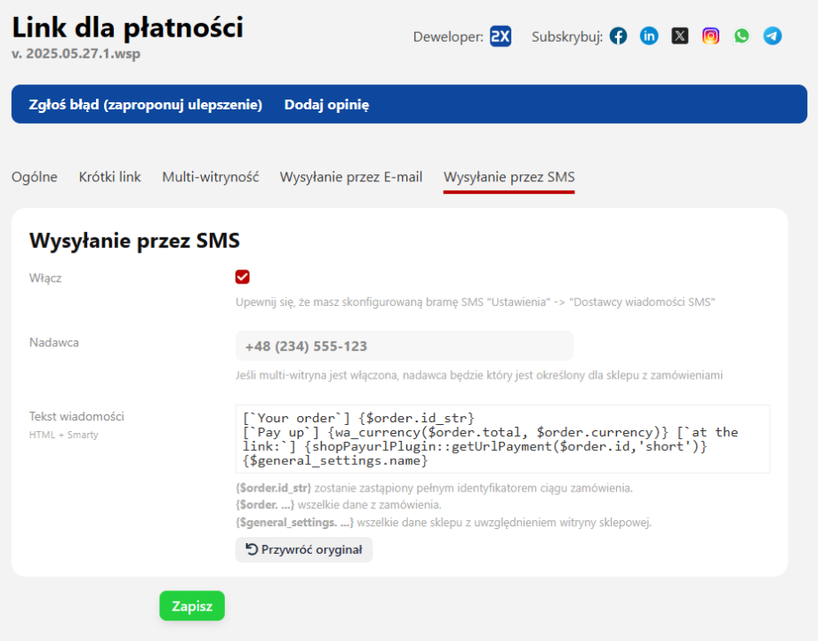
Task: Click the LinkedIn icon
Action: [650, 36]
